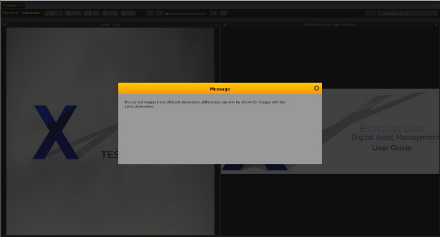The height and width of the screenshot is (237, 440).
Task: Expand the 2-UP layout dropdown
Action: click(x=53, y=13)
